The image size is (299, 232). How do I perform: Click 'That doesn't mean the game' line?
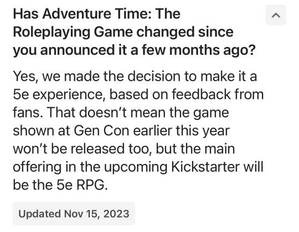tap(138, 112)
